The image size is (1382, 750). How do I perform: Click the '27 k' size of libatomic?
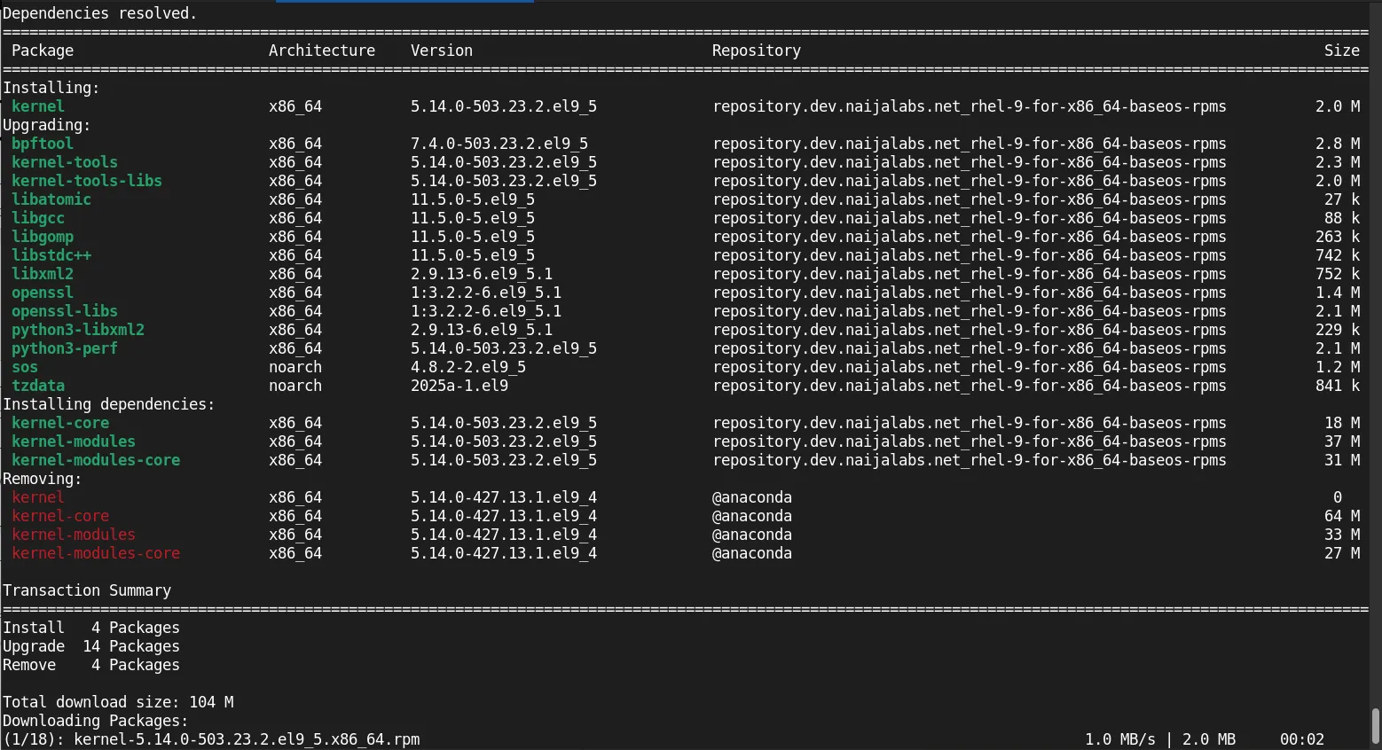tap(1342, 199)
